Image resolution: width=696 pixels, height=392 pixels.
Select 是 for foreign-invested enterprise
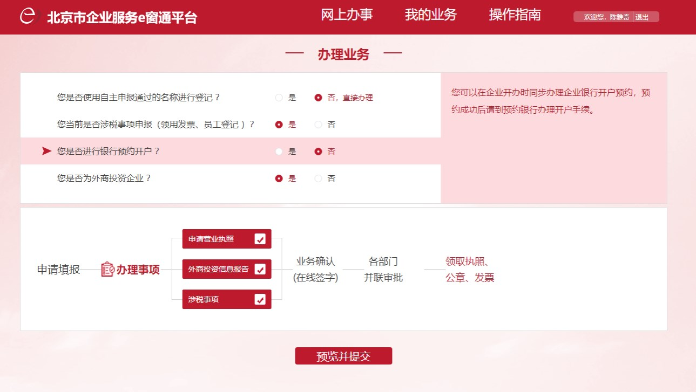279,178
